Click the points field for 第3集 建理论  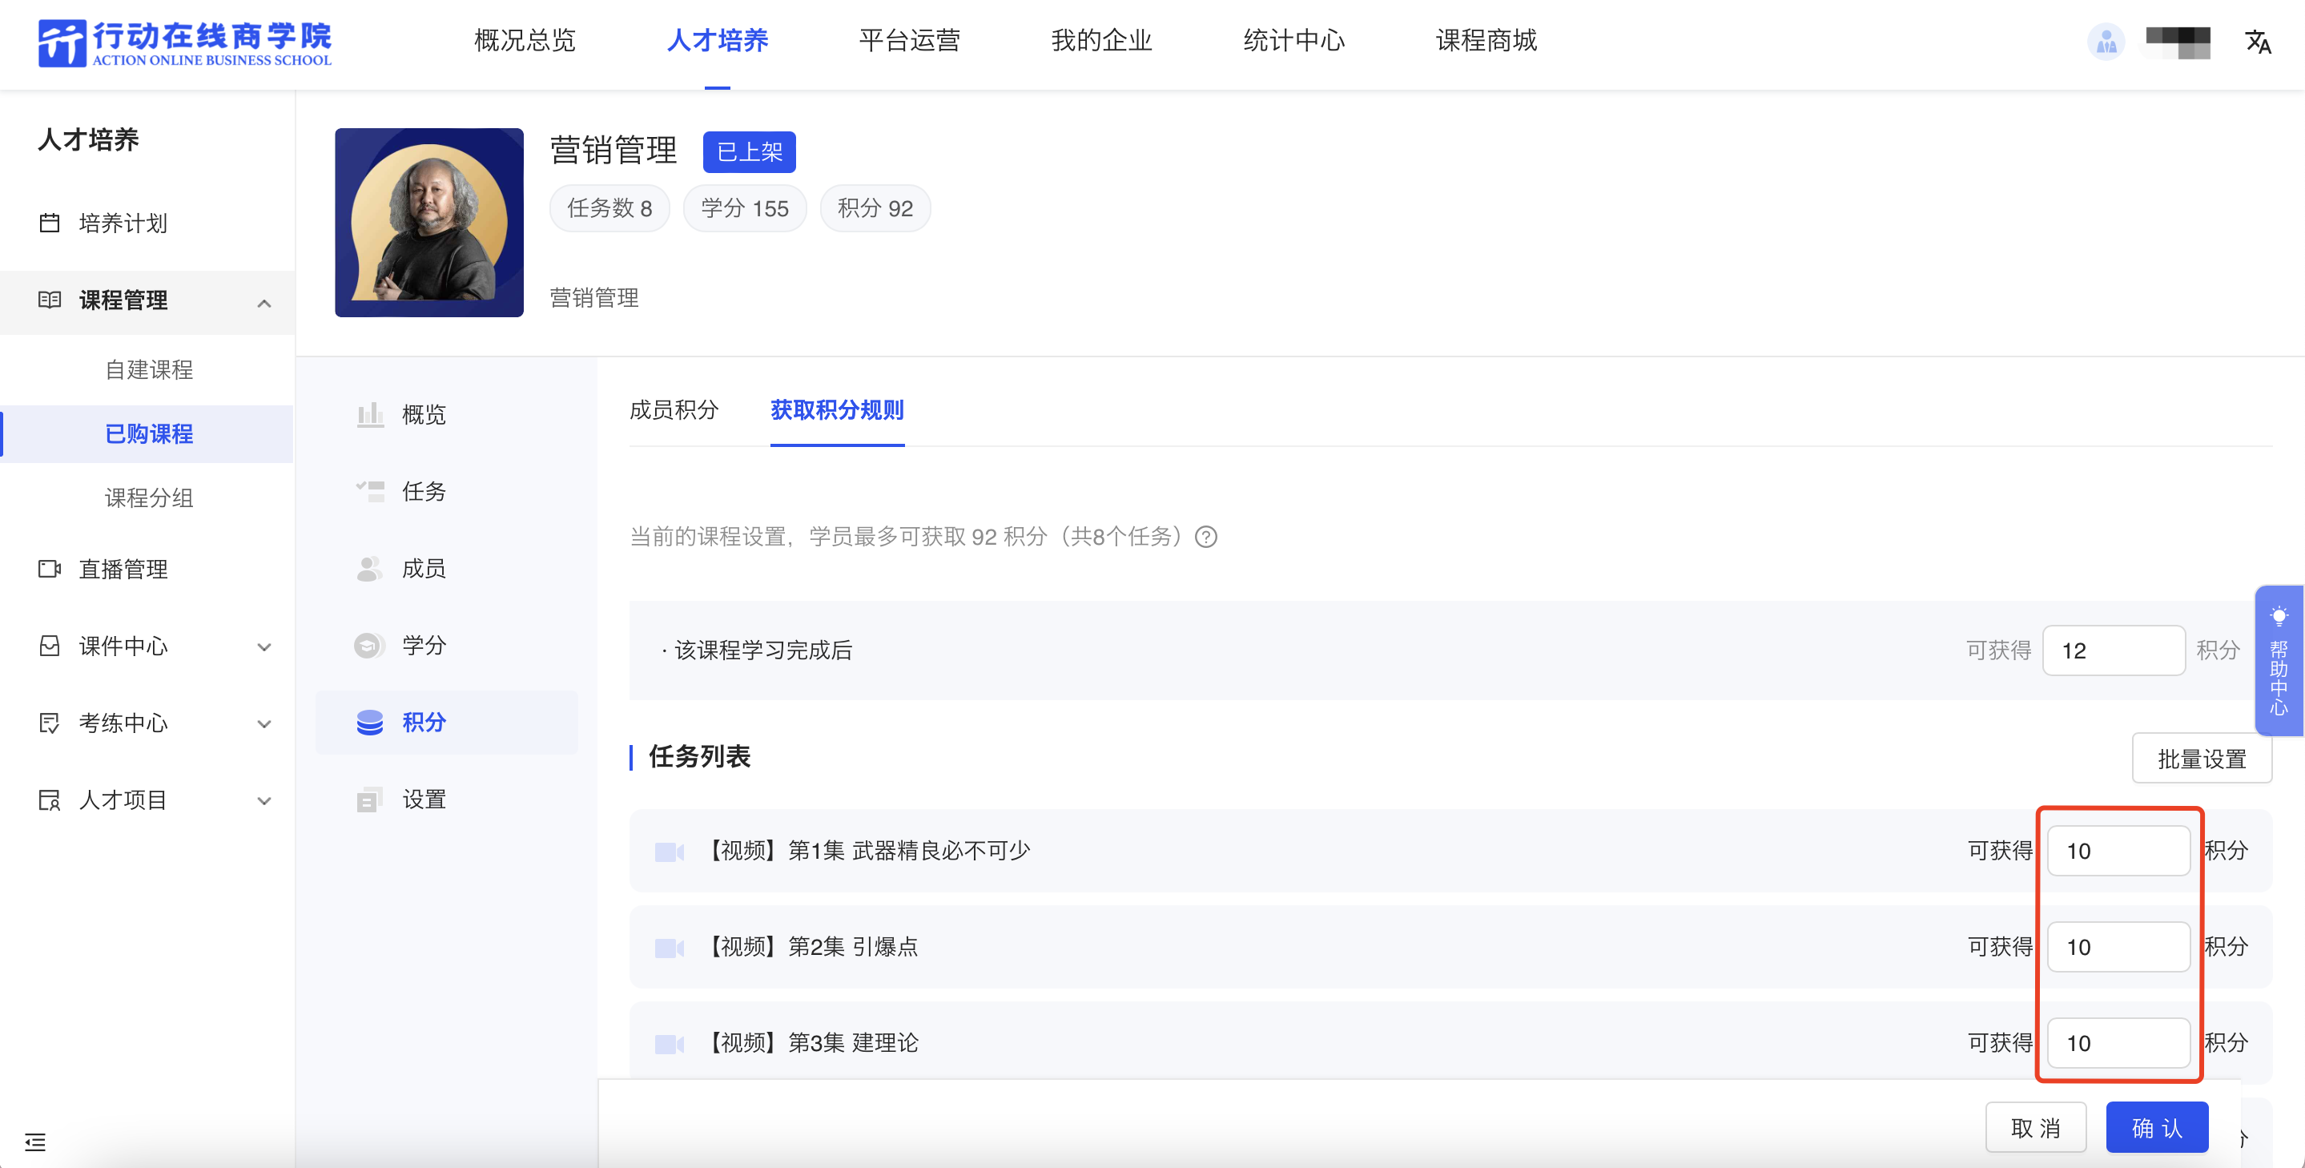pyautogui.click(x=2118, y=1044)
